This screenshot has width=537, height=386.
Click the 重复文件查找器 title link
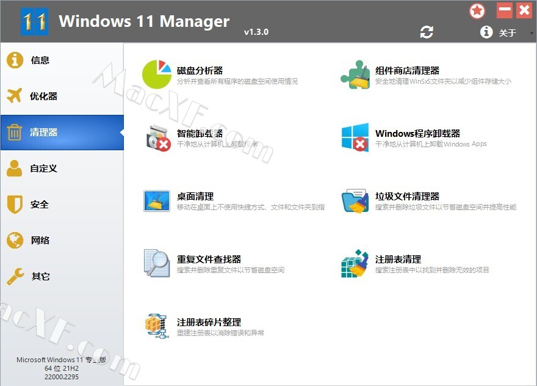coord(209,259)
